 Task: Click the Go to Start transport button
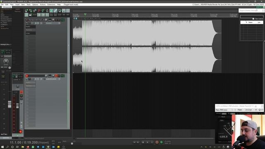[x=134, y=142]
